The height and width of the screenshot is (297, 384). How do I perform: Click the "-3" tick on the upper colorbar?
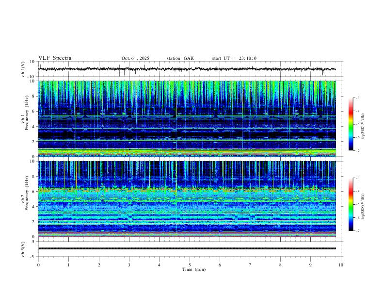click(x=358, y=98)
